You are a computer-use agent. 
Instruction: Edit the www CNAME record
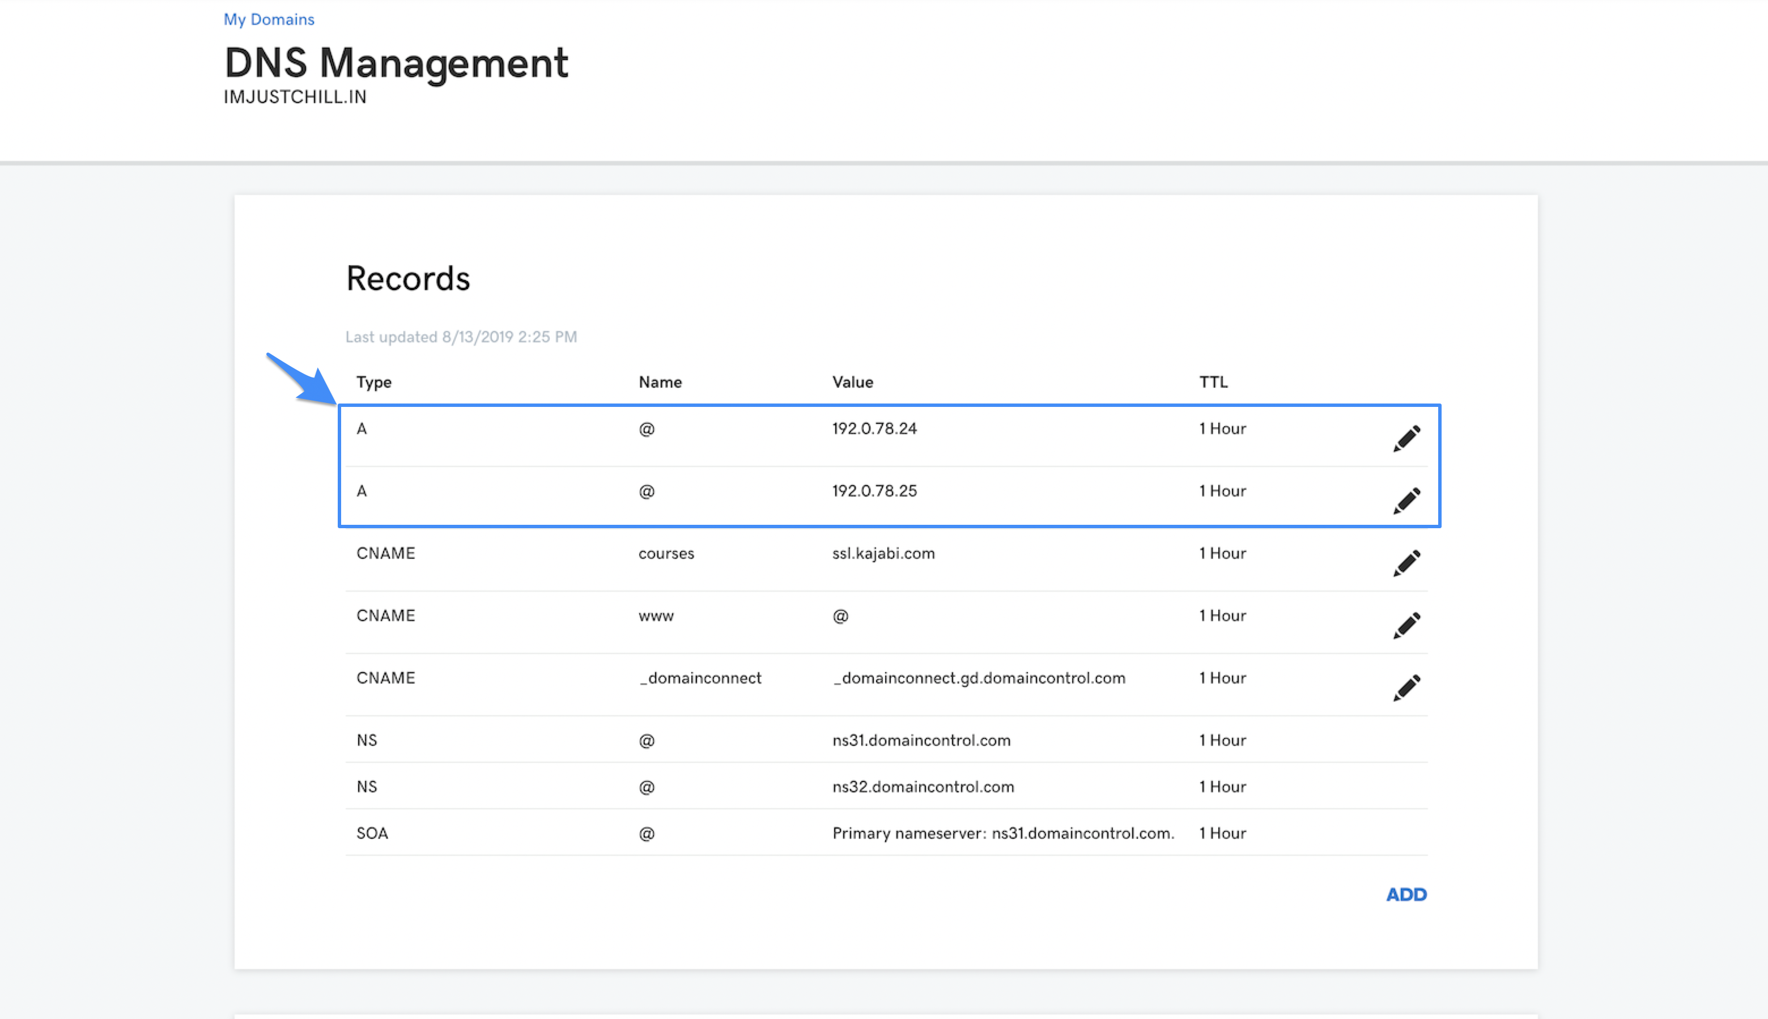pyautogui.click(x=1406, y=626)
